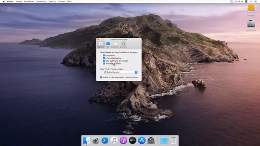The image size is (260, 146).
Task: Open the Zuletzt benutzt dropdown
Action: tap(121, 72)
